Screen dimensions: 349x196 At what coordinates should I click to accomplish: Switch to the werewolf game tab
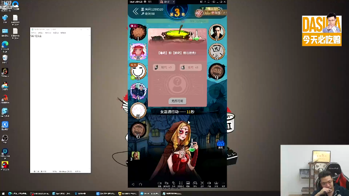click(x=166, y=2)
